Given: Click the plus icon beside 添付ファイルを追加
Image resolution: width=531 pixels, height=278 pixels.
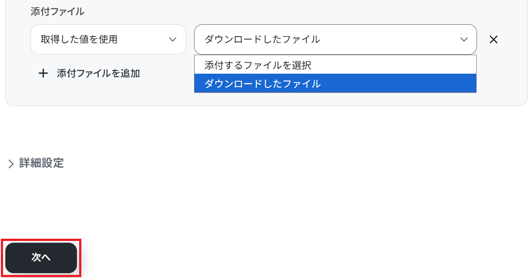Looking at the screenshot, I should [43, 74].
